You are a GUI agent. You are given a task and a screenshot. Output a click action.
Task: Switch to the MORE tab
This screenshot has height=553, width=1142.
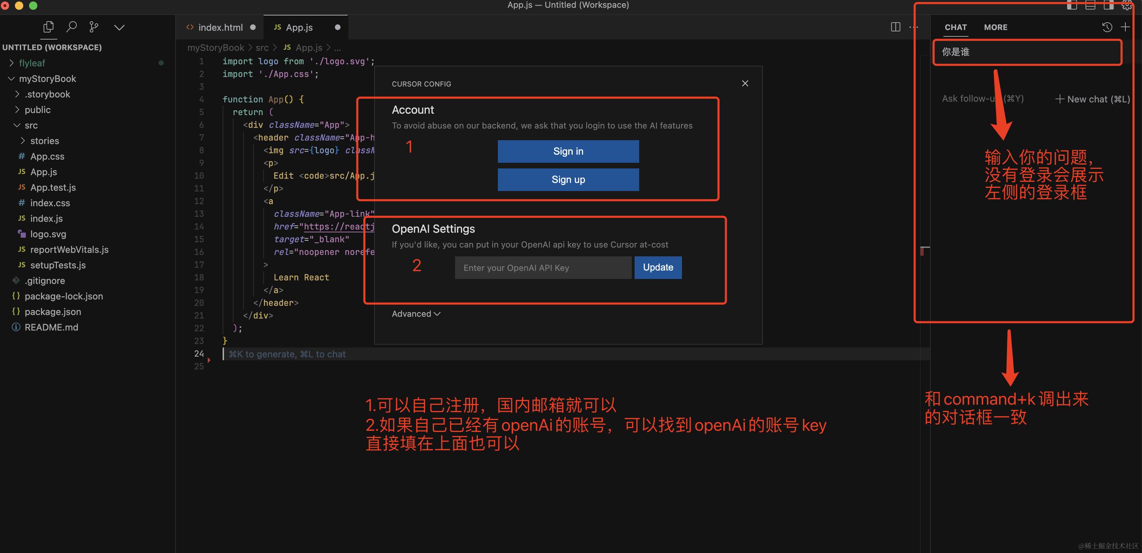tap(995, 27)
